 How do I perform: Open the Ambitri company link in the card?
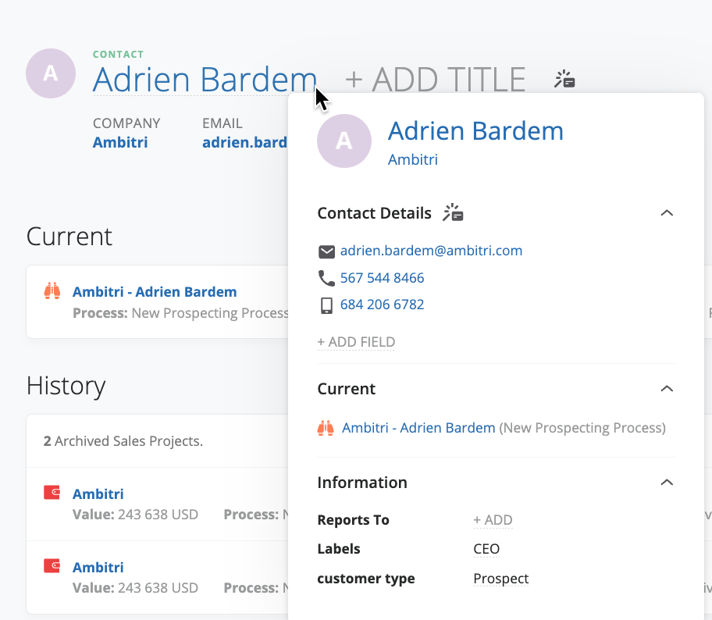coord(413,159)
